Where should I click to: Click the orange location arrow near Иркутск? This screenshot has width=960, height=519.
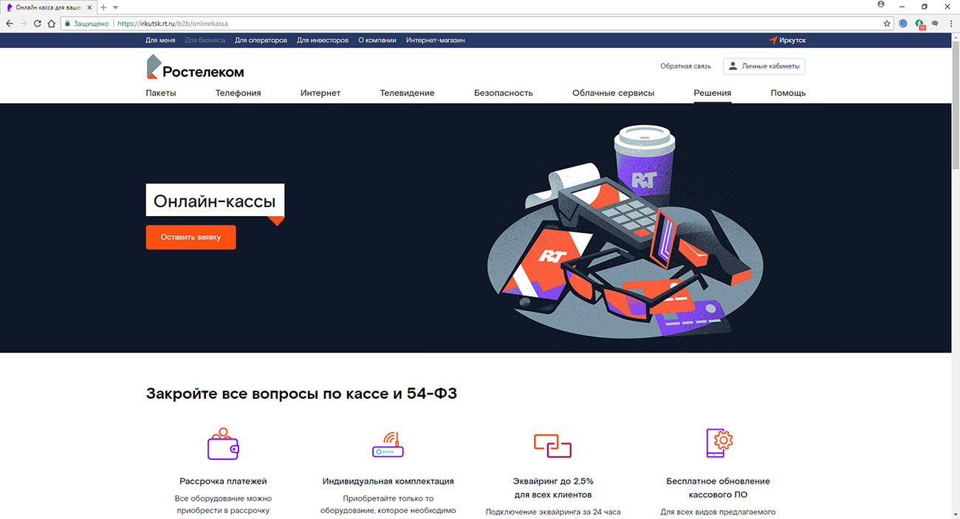tap(773, 41)
